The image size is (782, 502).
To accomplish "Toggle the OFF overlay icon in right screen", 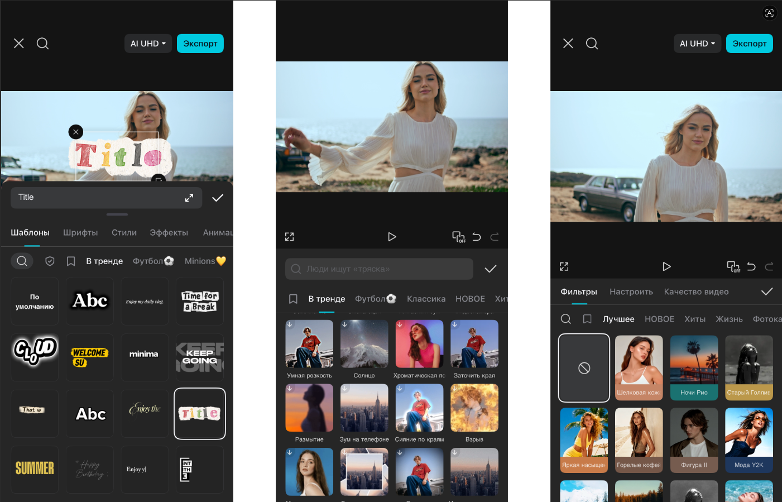I will coord(733,267).
